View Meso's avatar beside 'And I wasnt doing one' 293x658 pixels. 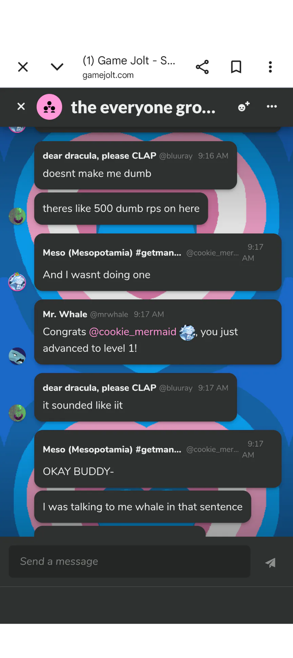[x=17, y=282]
